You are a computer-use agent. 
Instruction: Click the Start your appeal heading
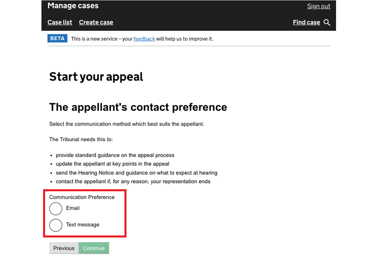[x=96, y=76]
